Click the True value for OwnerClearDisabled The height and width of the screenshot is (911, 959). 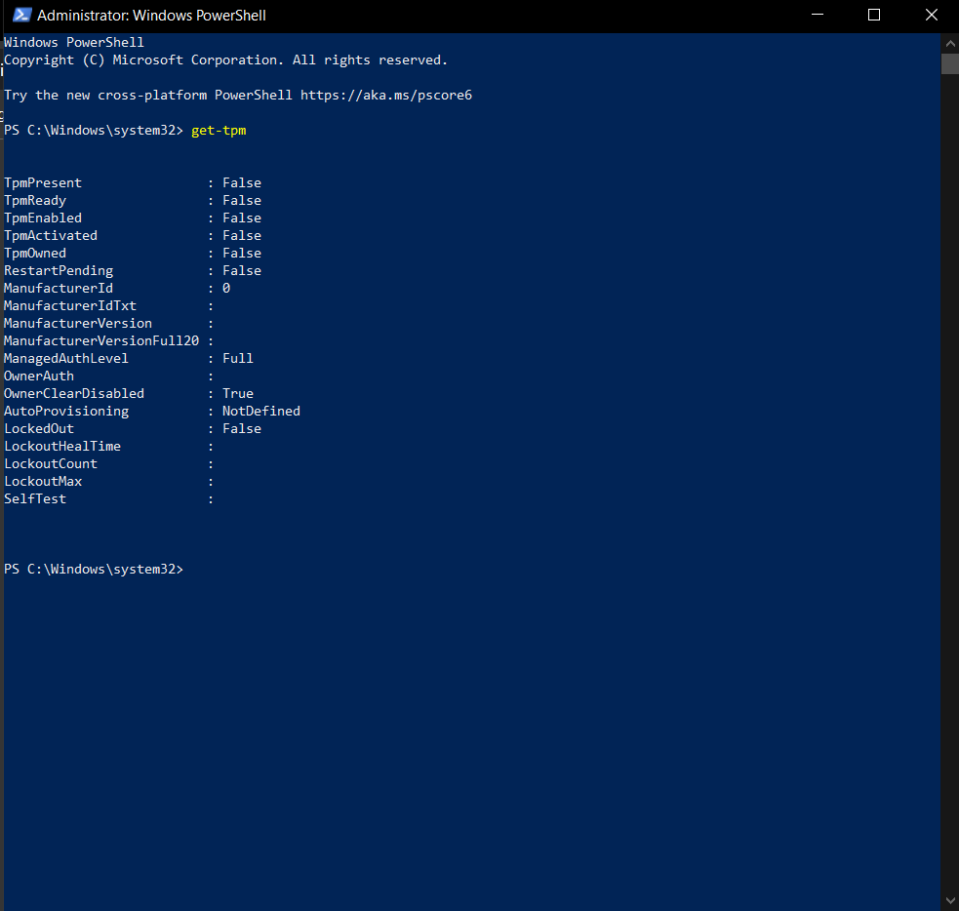(x=238, y=393)
